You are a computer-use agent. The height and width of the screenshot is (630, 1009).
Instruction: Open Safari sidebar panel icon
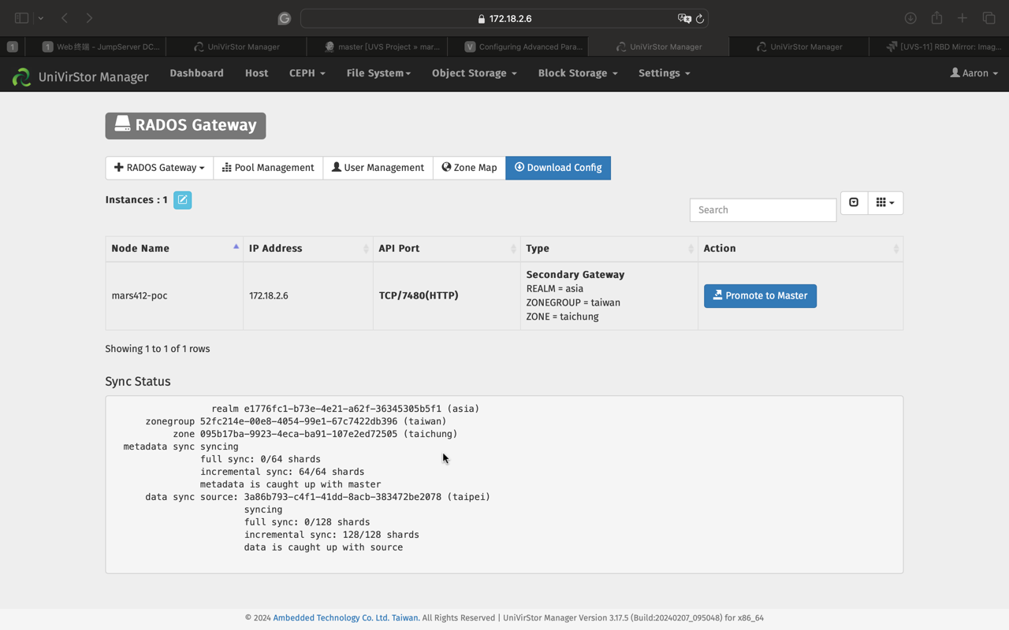(22, 18)
